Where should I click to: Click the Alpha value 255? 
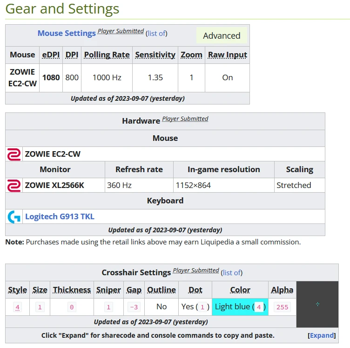coord(282,307)
